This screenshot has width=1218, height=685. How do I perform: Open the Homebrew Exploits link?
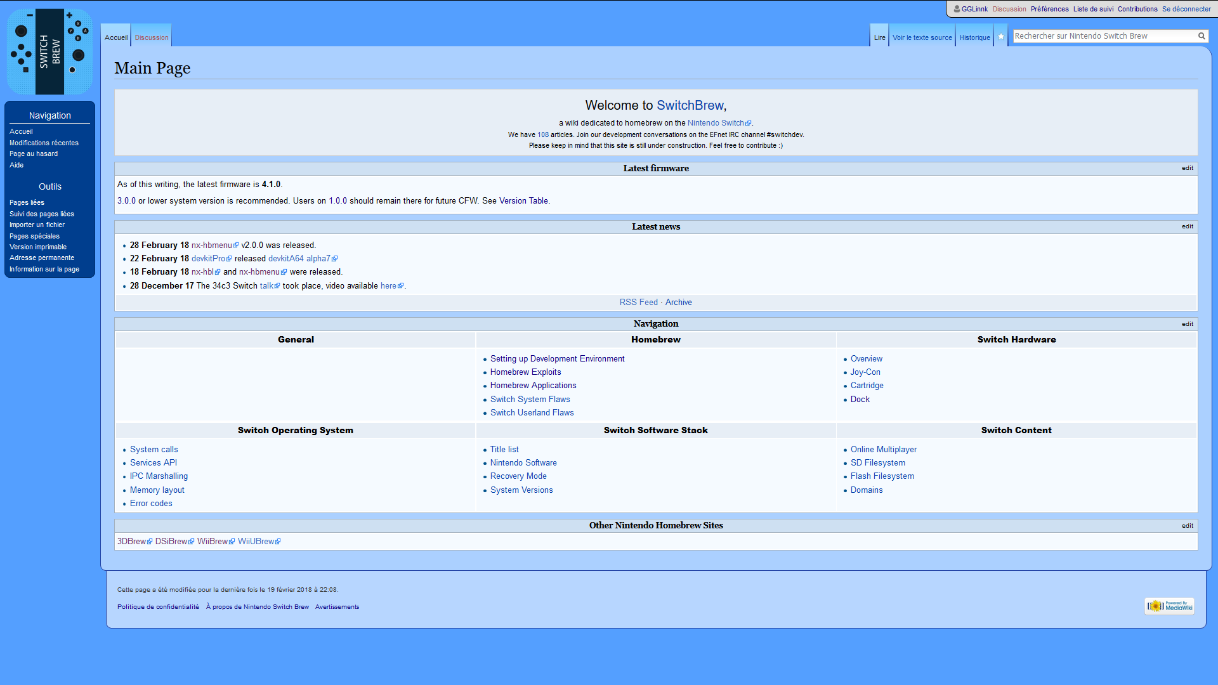525,372
